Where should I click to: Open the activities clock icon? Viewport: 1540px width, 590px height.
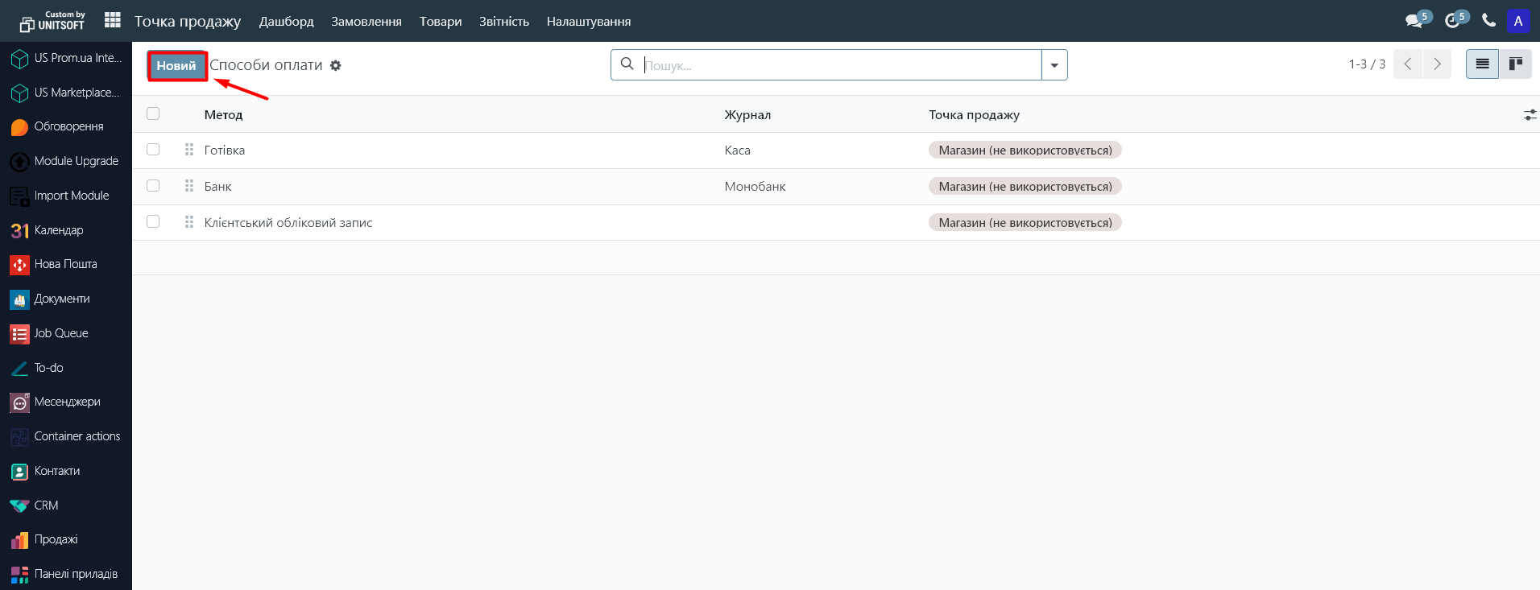click(1452, 21)
